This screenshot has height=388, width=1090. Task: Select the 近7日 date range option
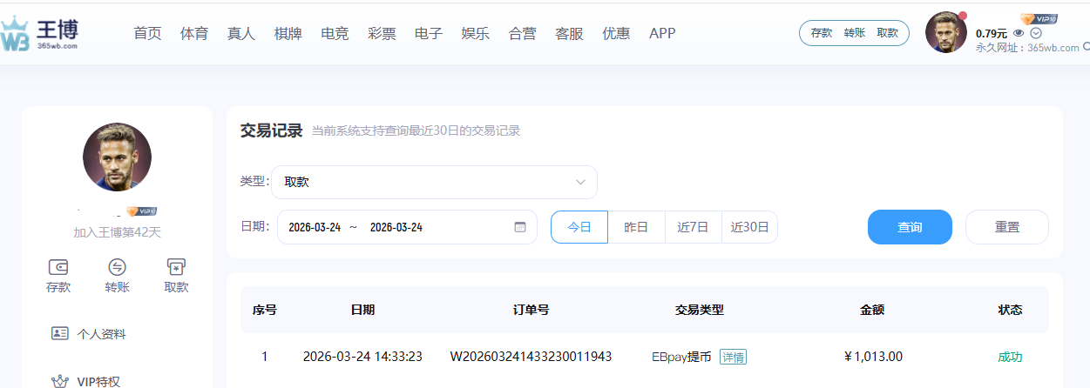(x=694, y=227)
